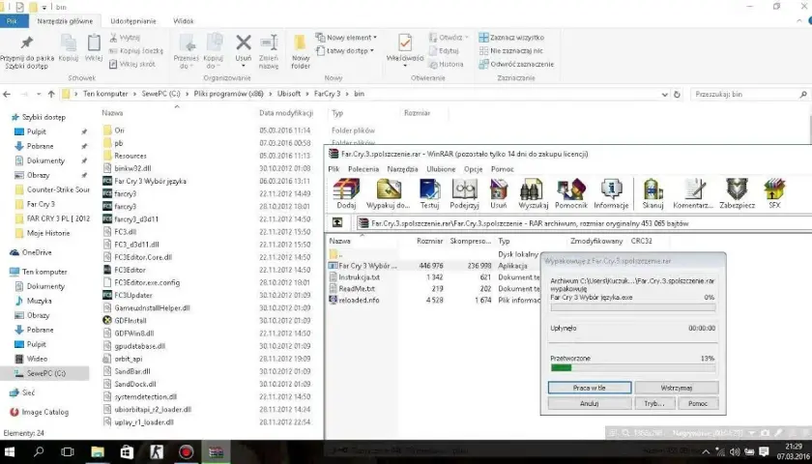Click Explorer Przypnij do paska Szybki dostęp icon
Viewport: 812px width, 464px height.
(x=26, y=43)
